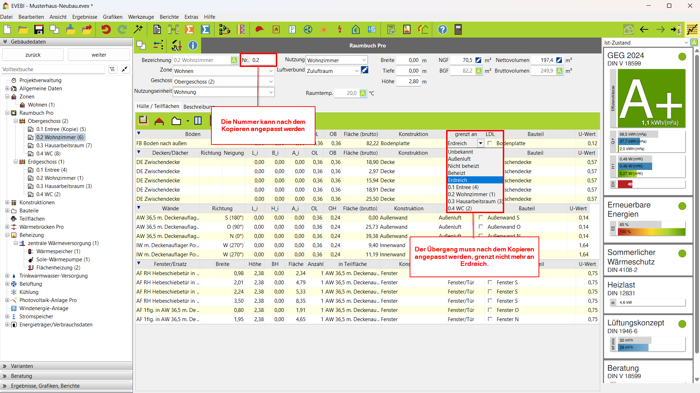
Task: Open the blue help question mark icon
Action: (442, 29)
